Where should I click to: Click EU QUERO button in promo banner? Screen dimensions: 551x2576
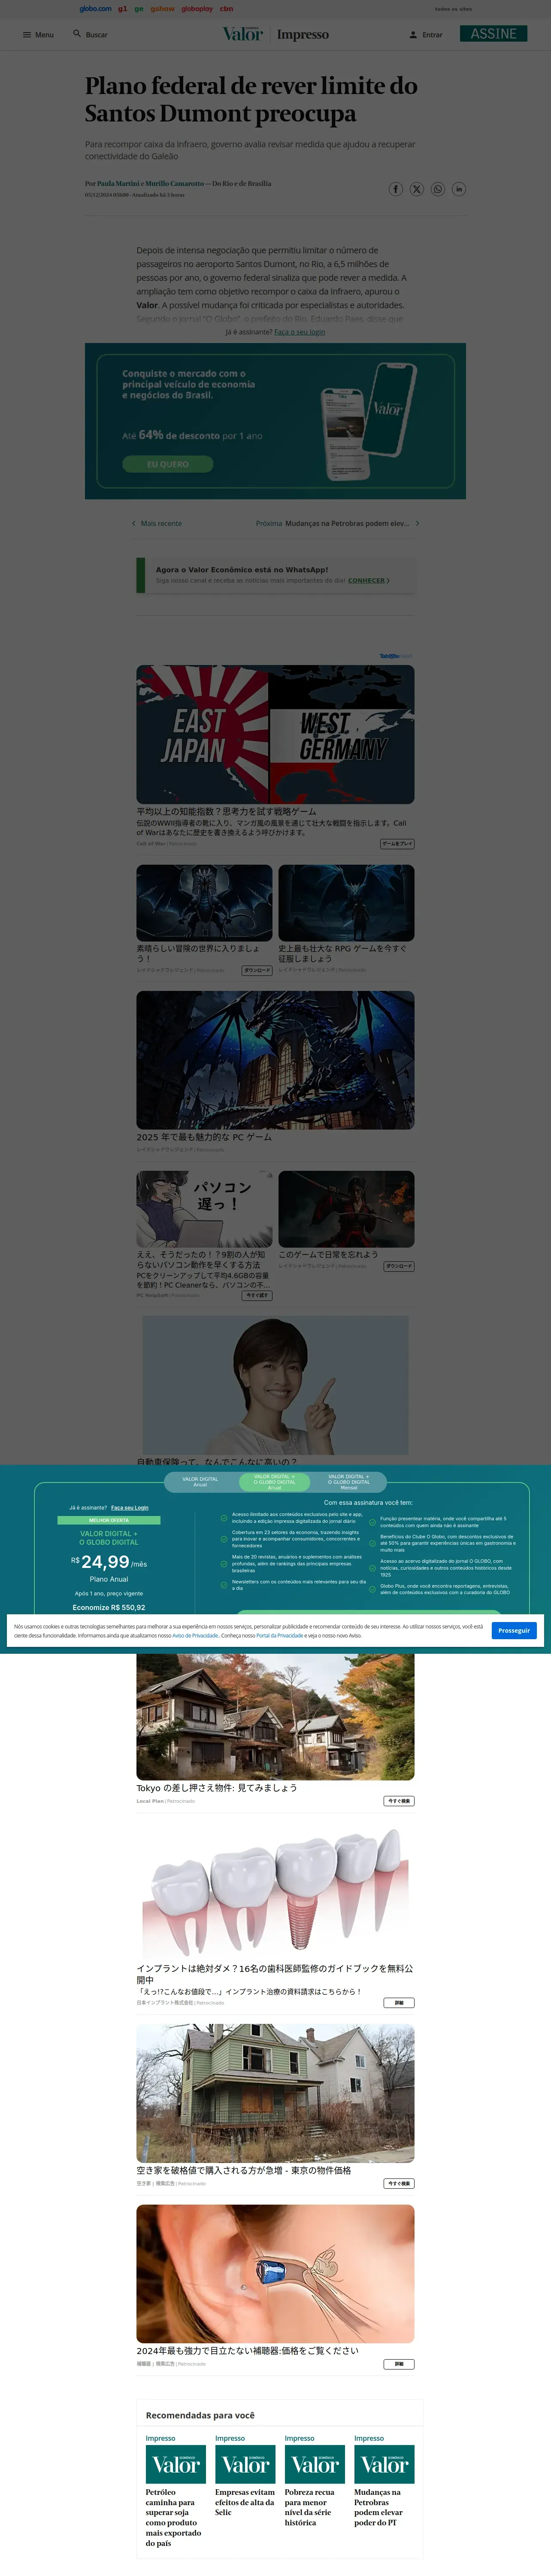(x=168, y=464)
